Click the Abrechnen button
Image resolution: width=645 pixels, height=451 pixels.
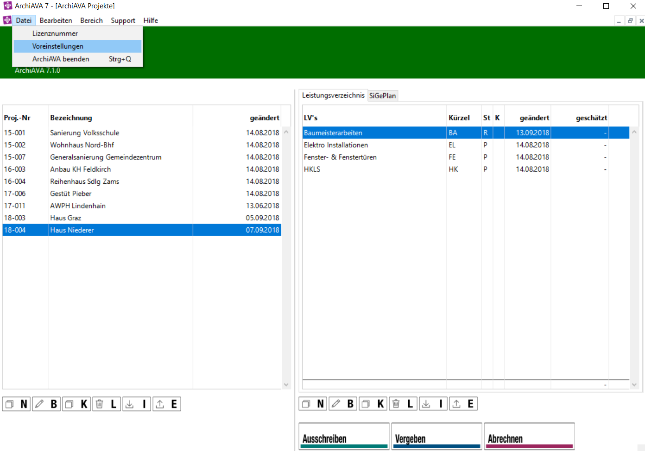(529, 436)
